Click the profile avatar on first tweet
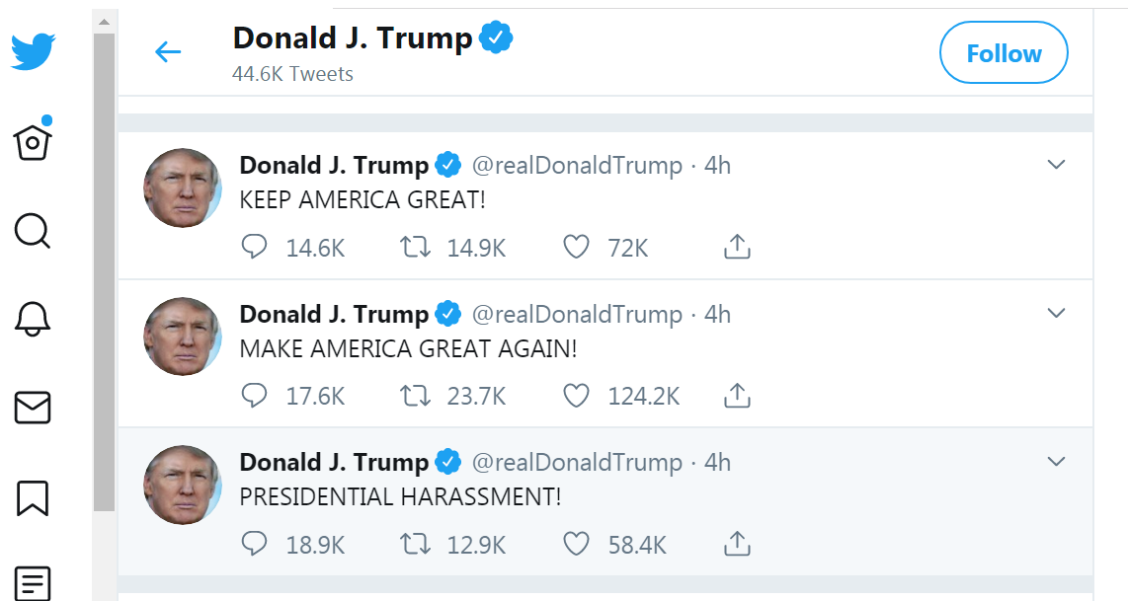The height and width of the screenshot is (601, 1128). click(183, 188)
